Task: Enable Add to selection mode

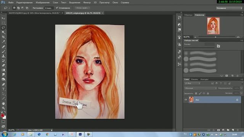Action: pyautogui.click(x=18, y=8)
